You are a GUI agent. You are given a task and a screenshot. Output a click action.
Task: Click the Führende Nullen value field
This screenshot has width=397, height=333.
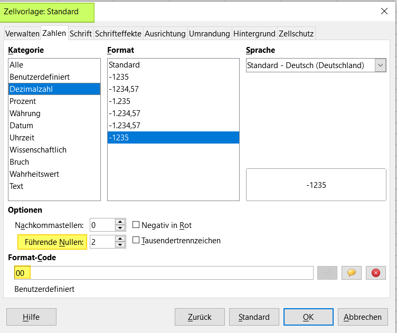pos(102,242)
